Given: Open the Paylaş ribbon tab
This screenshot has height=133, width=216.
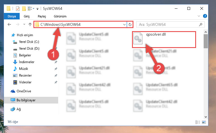Looking at the screenshot, I should point(42,16).
